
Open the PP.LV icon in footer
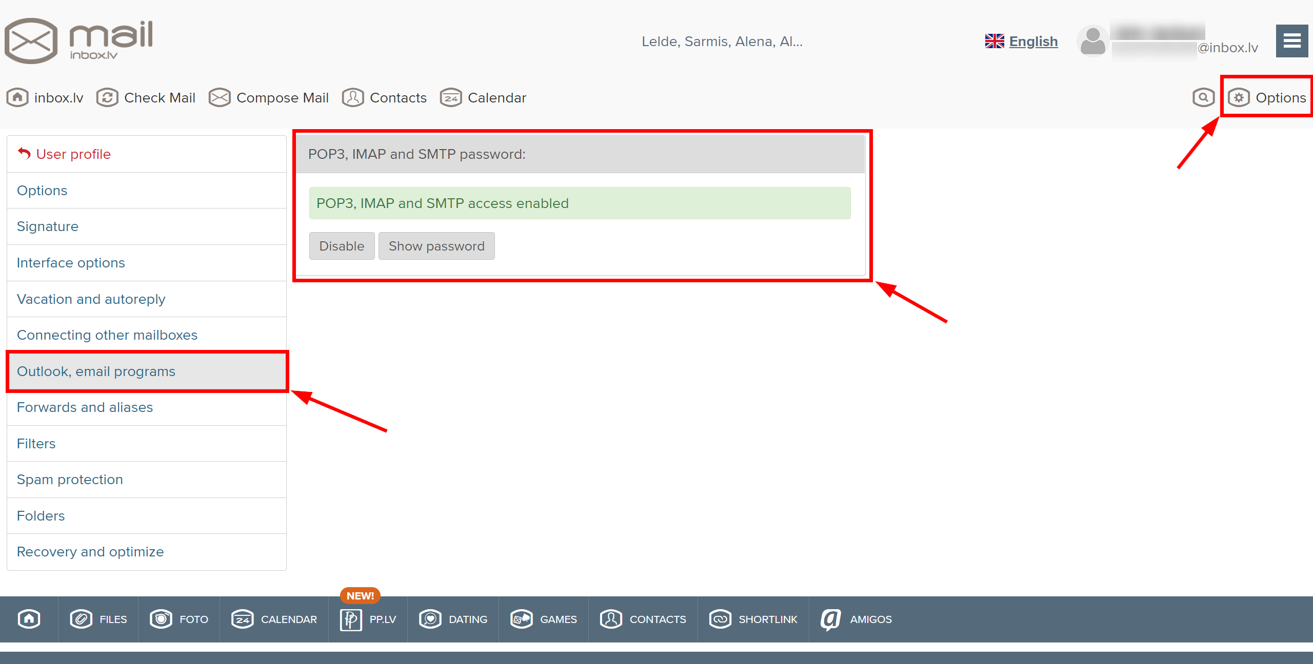[351, 619]
